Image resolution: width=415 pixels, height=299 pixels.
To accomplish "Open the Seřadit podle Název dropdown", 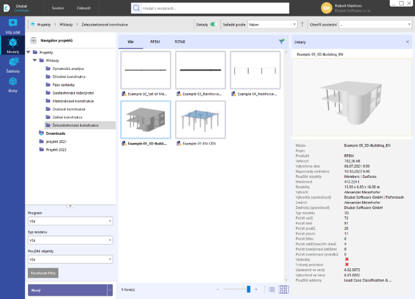I will pos(272,25).
